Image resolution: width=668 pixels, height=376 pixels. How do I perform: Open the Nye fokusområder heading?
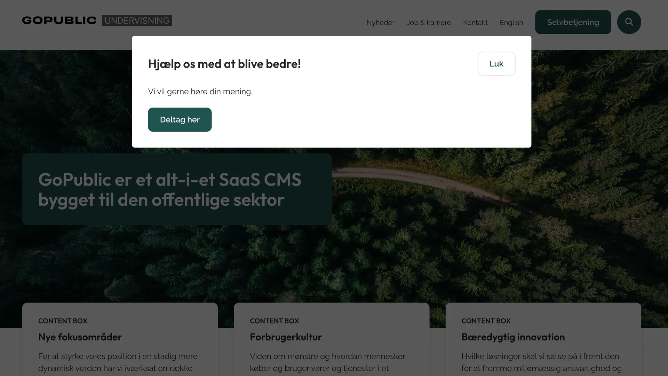[x=80, y=337]
